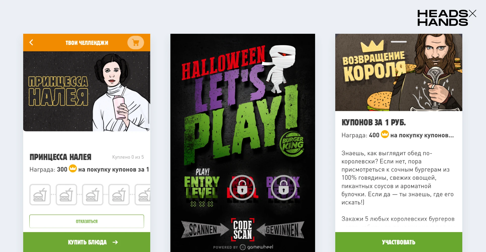Open the Принцесса Налея banner image
This screenshot has height=252, width=486.
87,91
